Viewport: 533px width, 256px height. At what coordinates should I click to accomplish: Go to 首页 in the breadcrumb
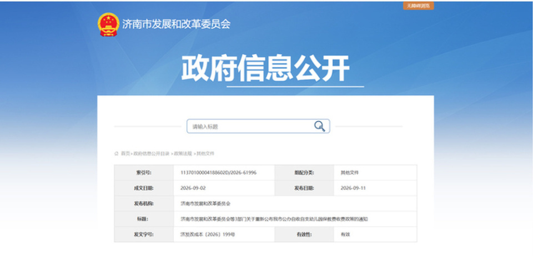tap(125, 154)
